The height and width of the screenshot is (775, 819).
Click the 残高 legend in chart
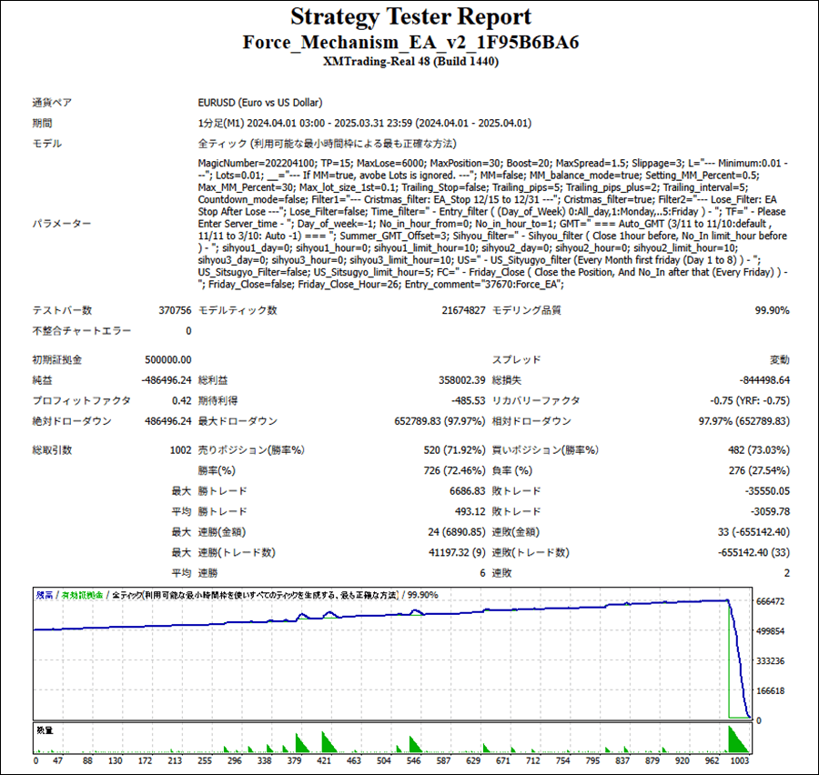point(45,595)
